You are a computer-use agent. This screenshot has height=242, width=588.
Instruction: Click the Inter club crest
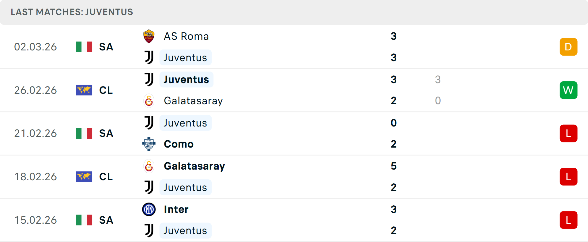(x=149, y=209)
